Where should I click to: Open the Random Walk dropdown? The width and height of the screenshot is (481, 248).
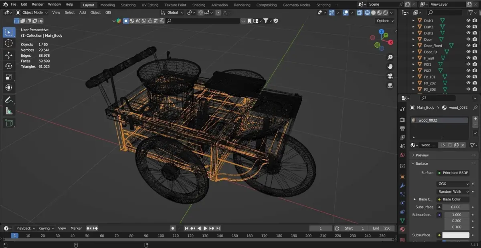tap(453, 192)
